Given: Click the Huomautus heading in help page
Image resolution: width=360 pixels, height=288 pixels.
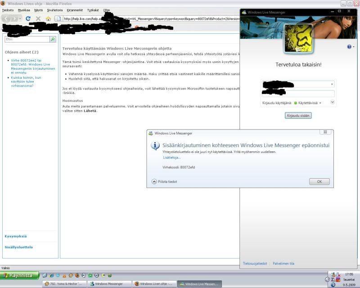Looking at the screenshot, I should point(72,101).
